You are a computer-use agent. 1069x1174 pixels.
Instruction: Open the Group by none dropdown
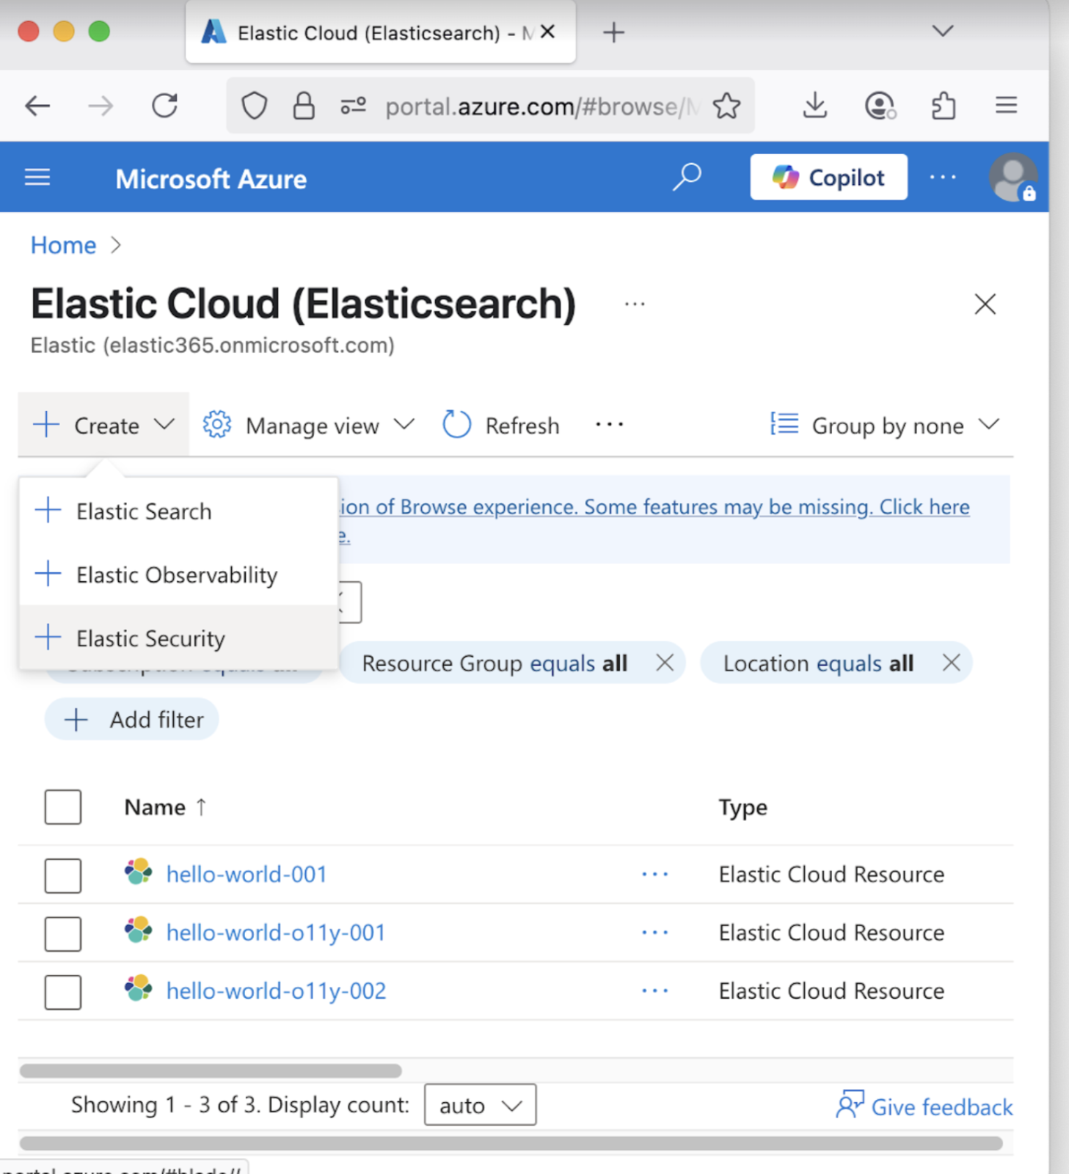885,426
